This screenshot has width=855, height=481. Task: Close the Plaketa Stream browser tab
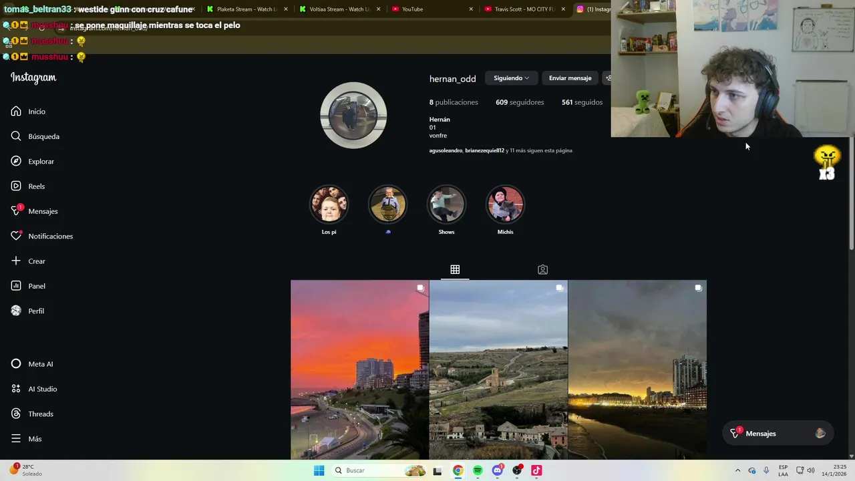pyautogui.click(x=286, y=9)
